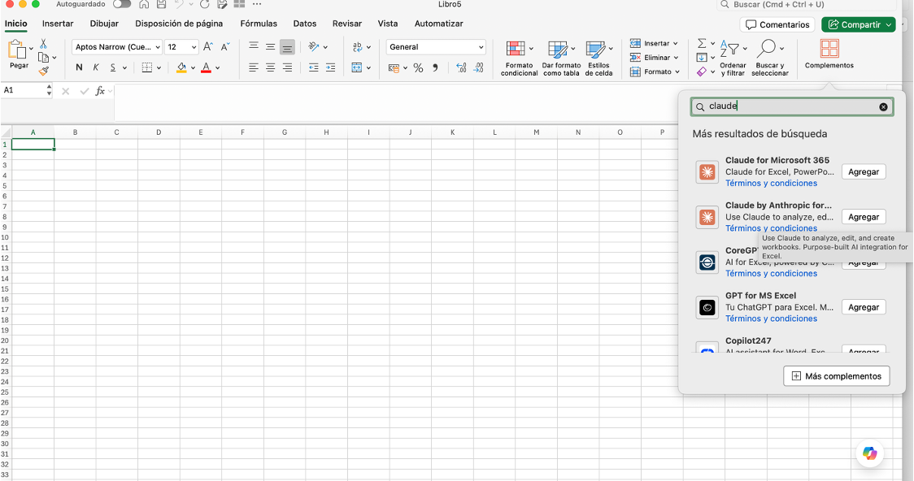
Task: Switch to the Insertar ribbon tab
Action: click(58, 24)
